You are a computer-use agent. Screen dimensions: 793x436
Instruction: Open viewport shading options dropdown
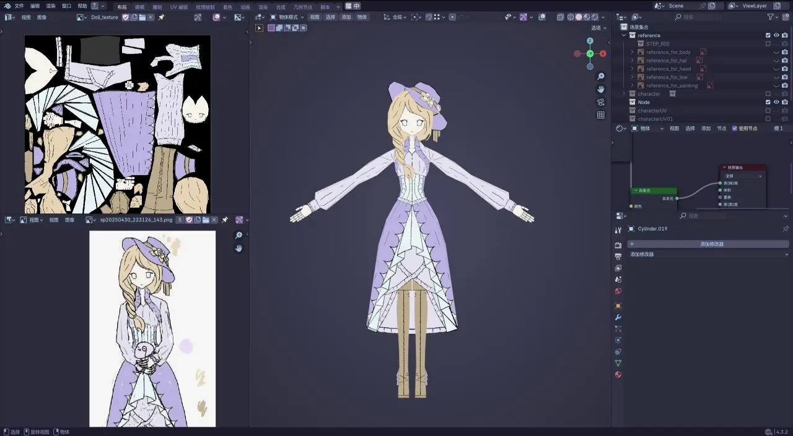click(603, 17)
